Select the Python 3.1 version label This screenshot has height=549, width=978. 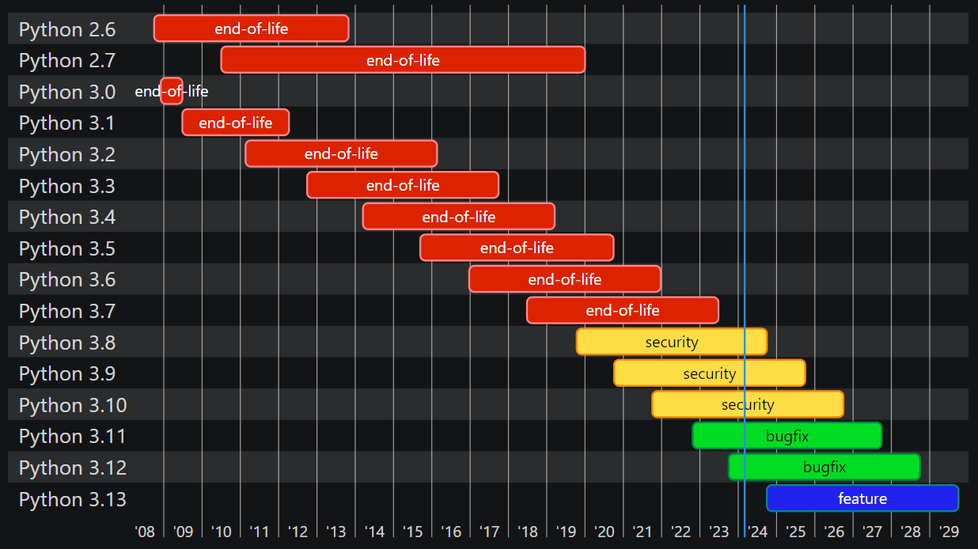[x=67, y=123]
